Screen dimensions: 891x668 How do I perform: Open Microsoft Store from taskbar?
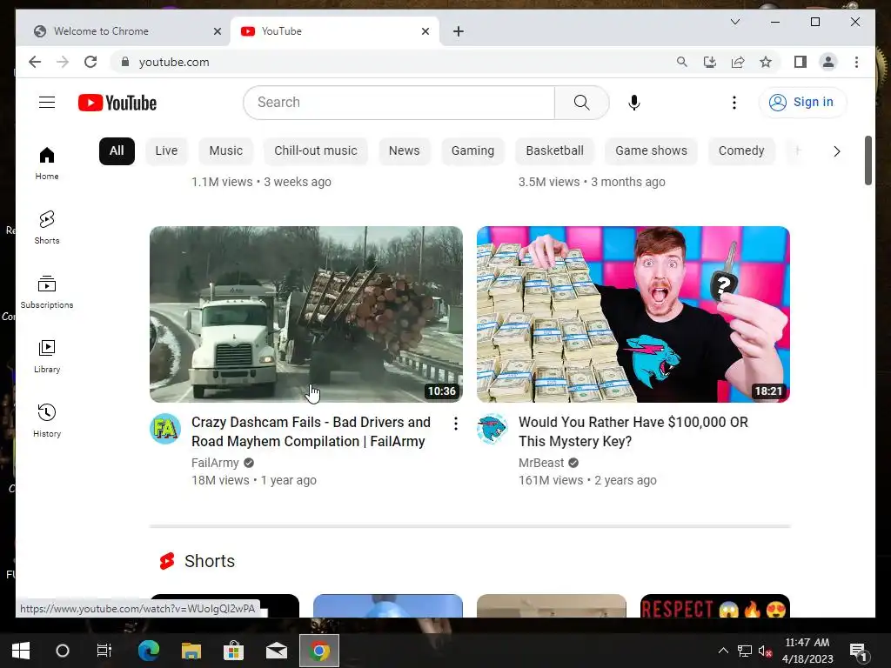tap(233, 651)
